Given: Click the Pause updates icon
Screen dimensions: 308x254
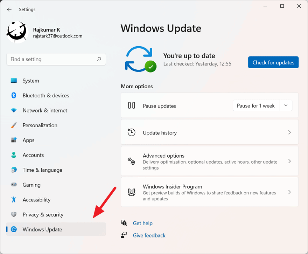Looking at the screenshot, I should tap(131, 105).
